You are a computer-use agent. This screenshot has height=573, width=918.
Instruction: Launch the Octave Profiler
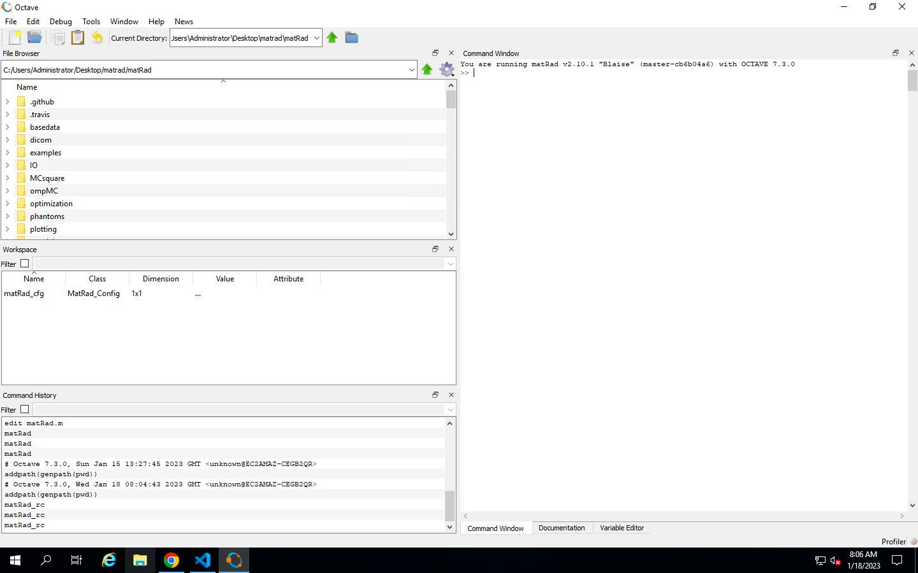(894, 541)
